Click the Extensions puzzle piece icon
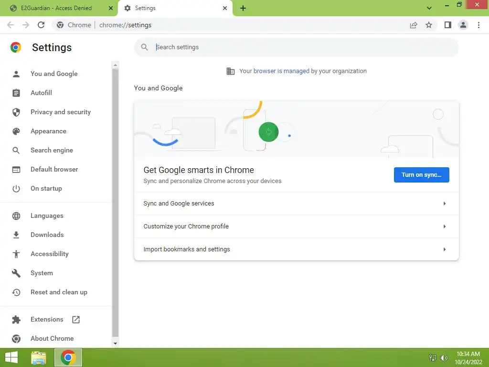 tap(16, 319)
